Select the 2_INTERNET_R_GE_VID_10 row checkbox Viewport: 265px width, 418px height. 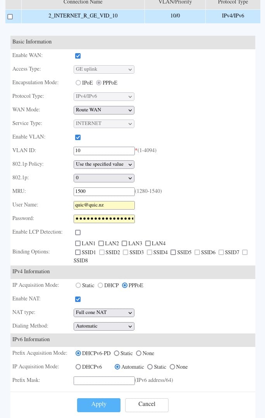click(x=10, y=17)
